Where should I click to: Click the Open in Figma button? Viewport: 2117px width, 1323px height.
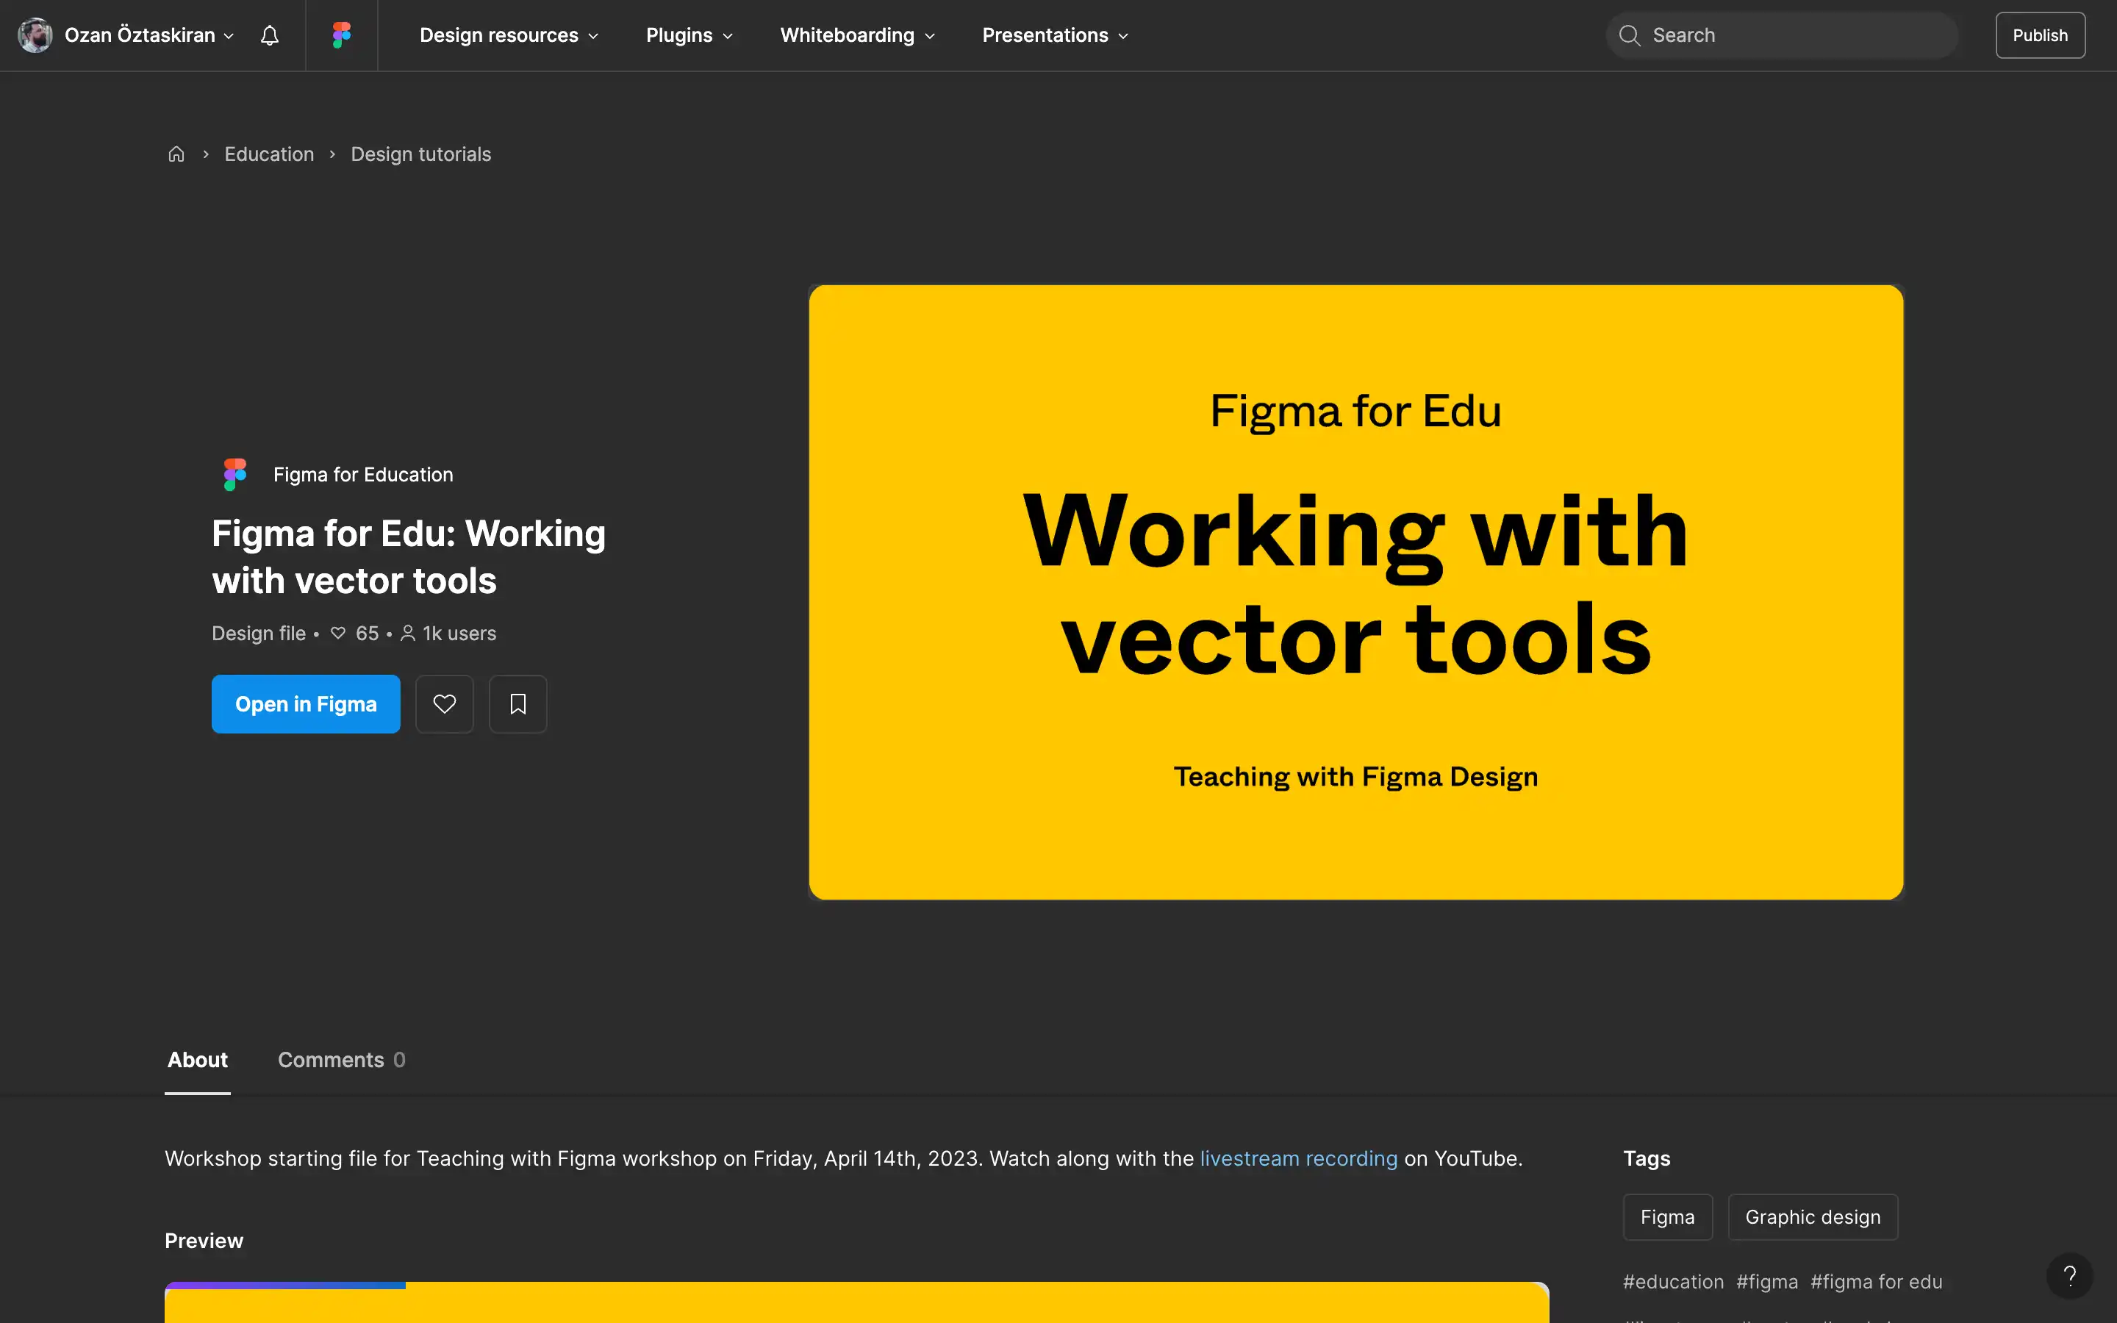[307, 703]
